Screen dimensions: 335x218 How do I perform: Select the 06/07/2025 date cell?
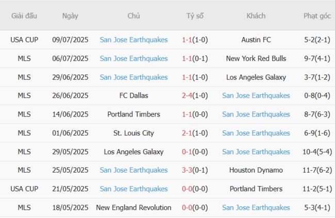70,58
